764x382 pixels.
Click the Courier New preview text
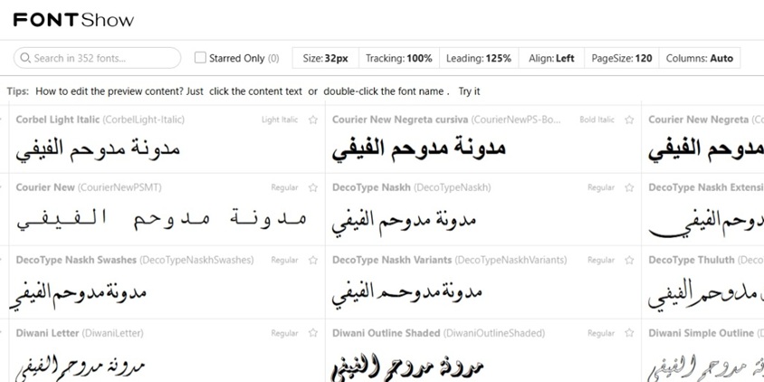[x=161, y=218]
